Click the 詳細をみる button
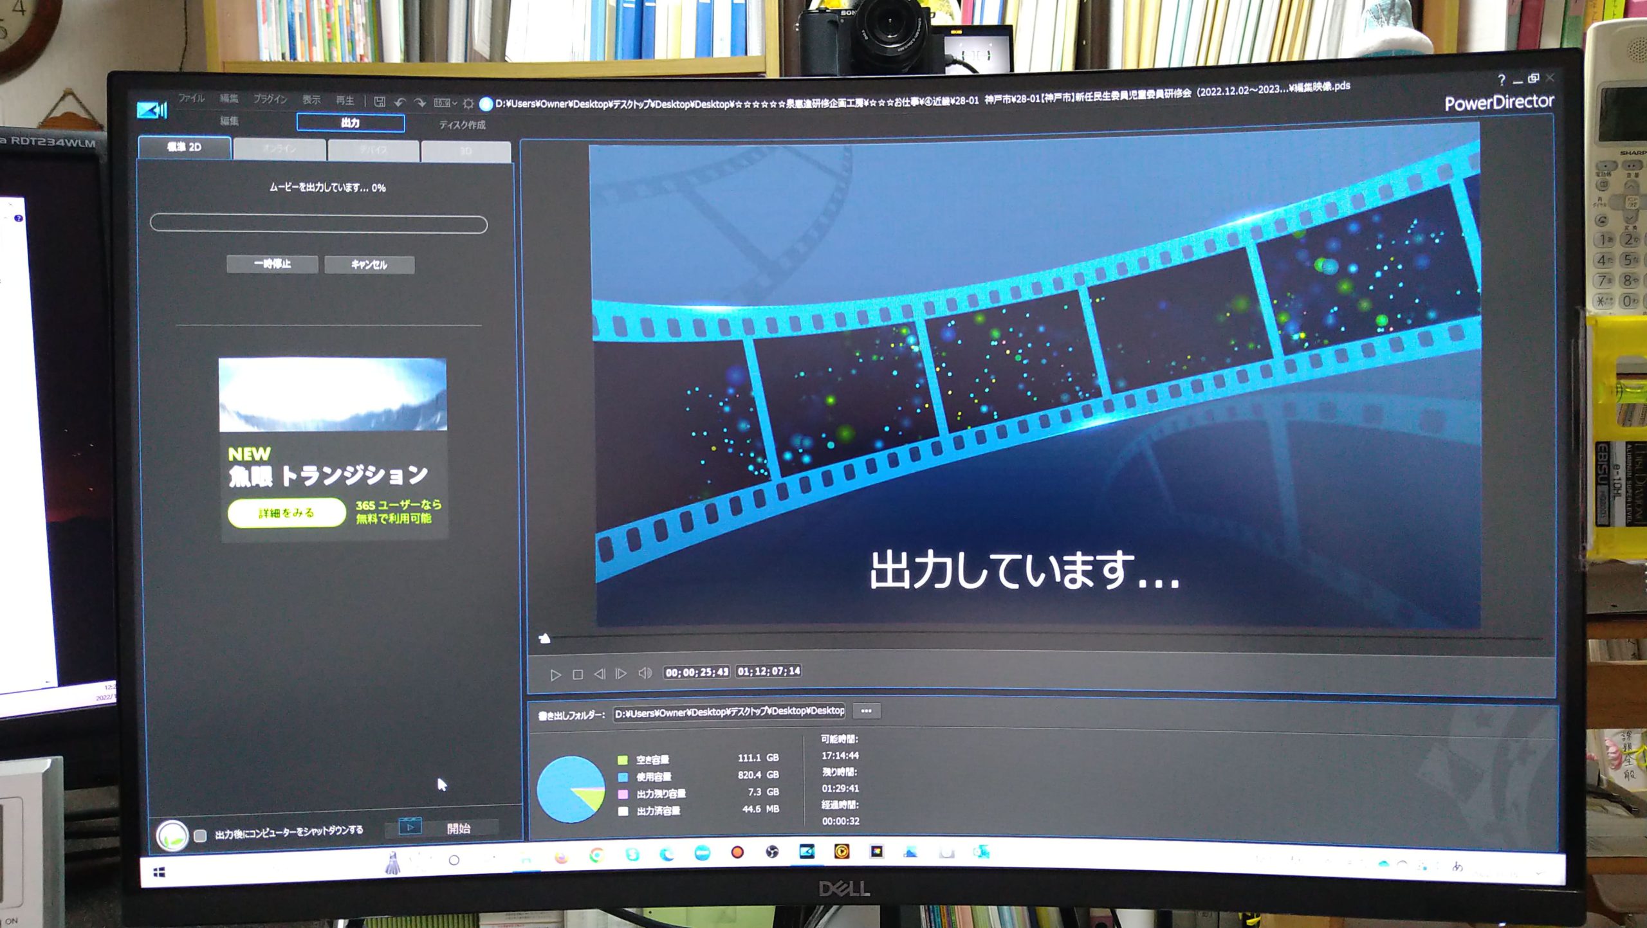Viewport: 1647px width, 928px height. 286,513
